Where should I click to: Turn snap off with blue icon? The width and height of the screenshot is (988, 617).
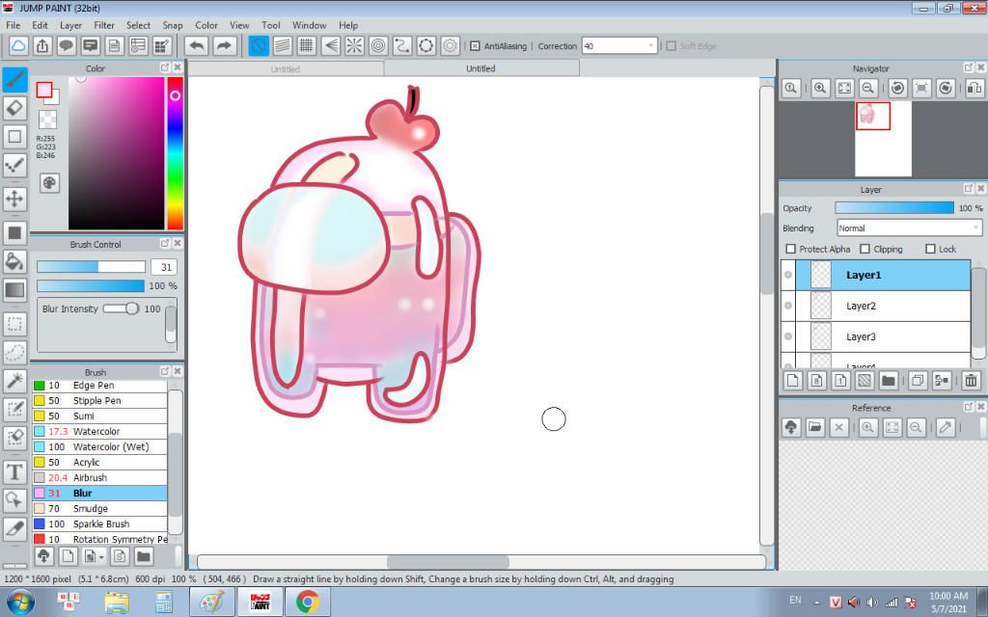[259, 46]
